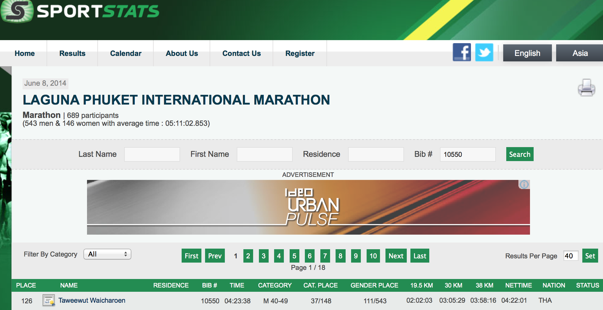Go to the Calendar menu item
The height and width of the screenshot is (310, 603).
point(126,53)
